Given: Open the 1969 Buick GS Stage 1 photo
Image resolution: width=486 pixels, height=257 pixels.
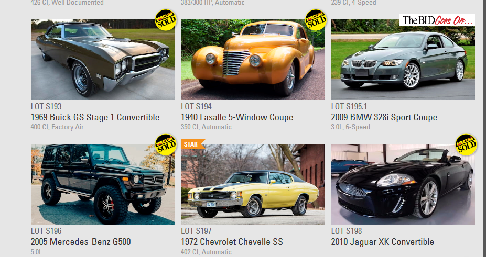Looking at the screenshot, I should [103, 60].
